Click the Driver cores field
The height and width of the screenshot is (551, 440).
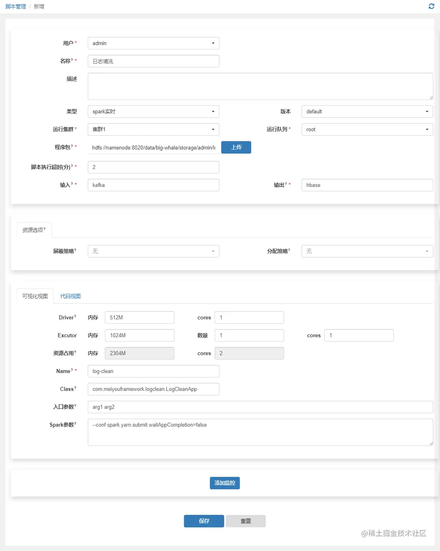[x=249, y=317]
